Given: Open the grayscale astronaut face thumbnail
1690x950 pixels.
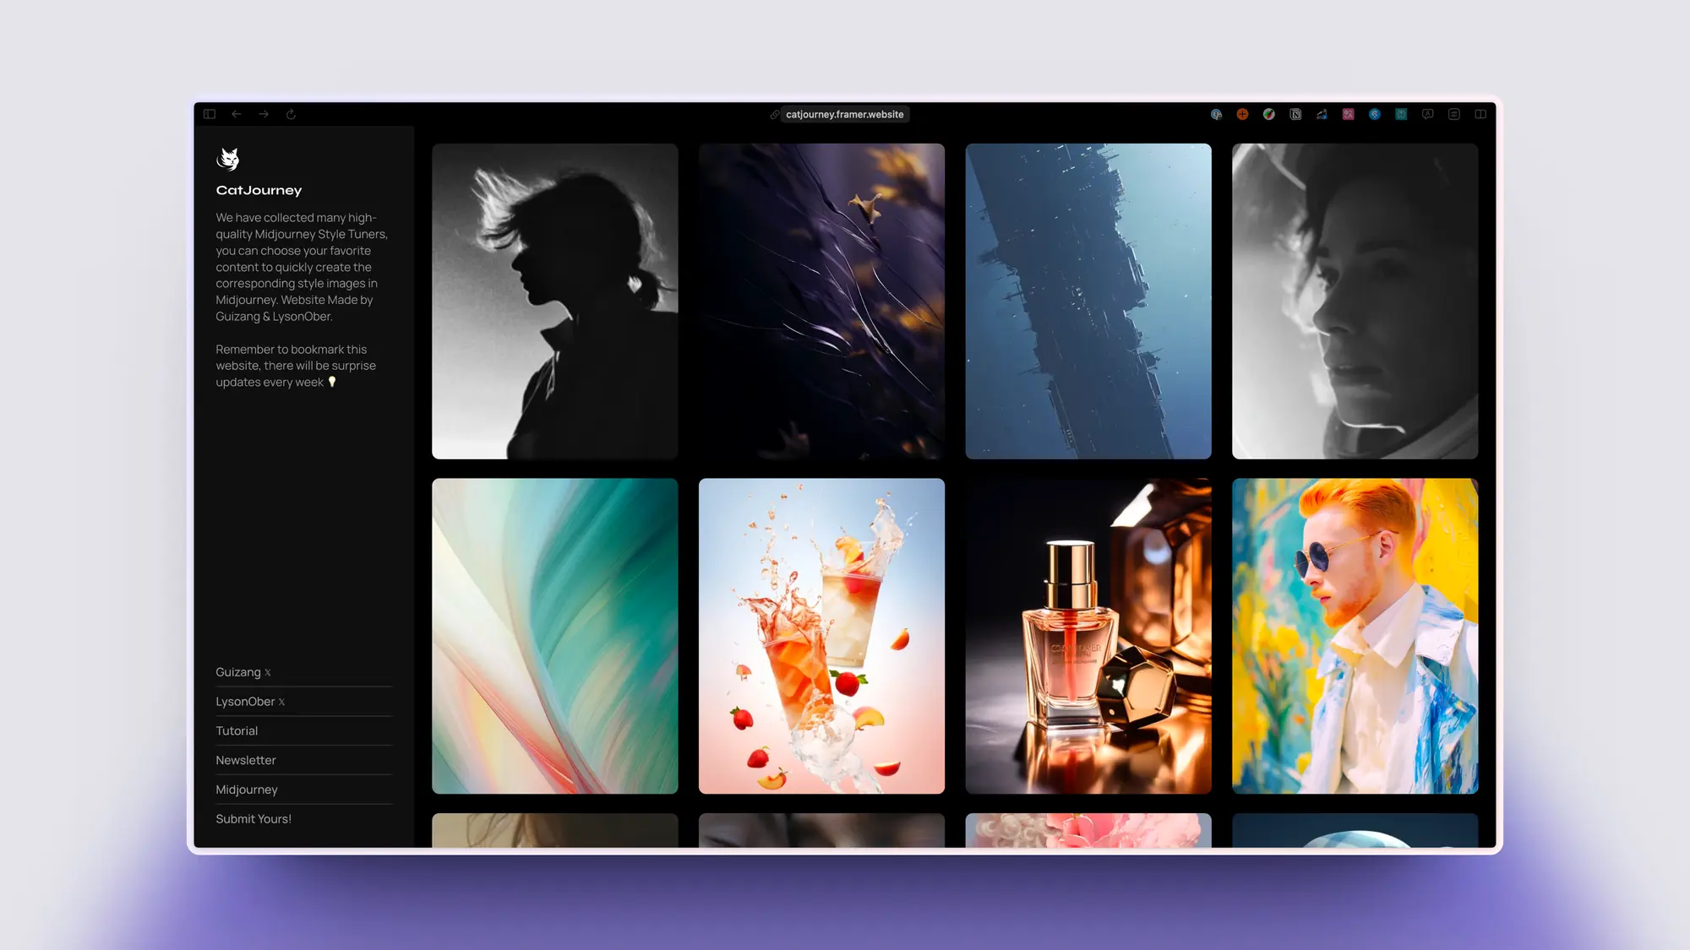Looking at the screenshot, I should click(1355, 301).
